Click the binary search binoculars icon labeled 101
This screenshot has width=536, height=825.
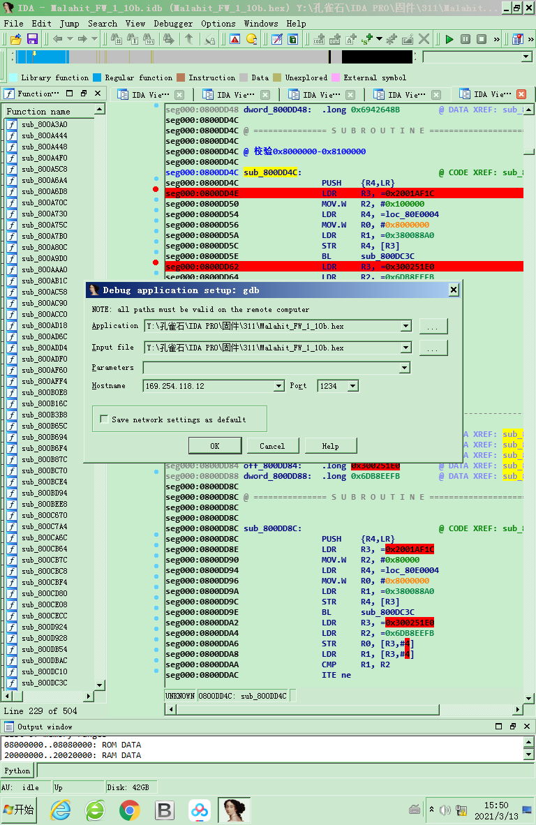149,39
